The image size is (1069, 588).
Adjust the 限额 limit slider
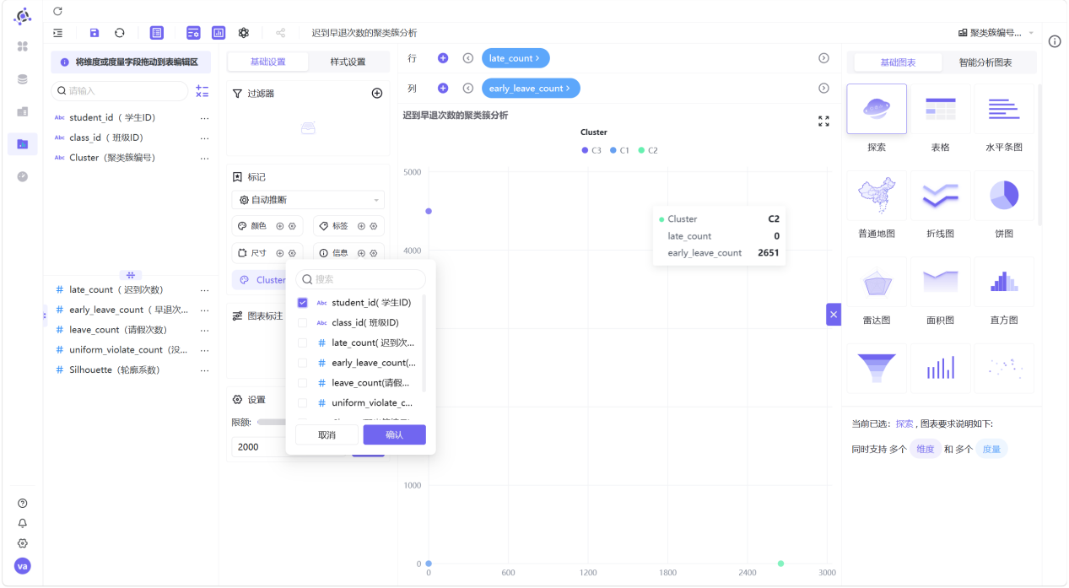click(272, 422)
